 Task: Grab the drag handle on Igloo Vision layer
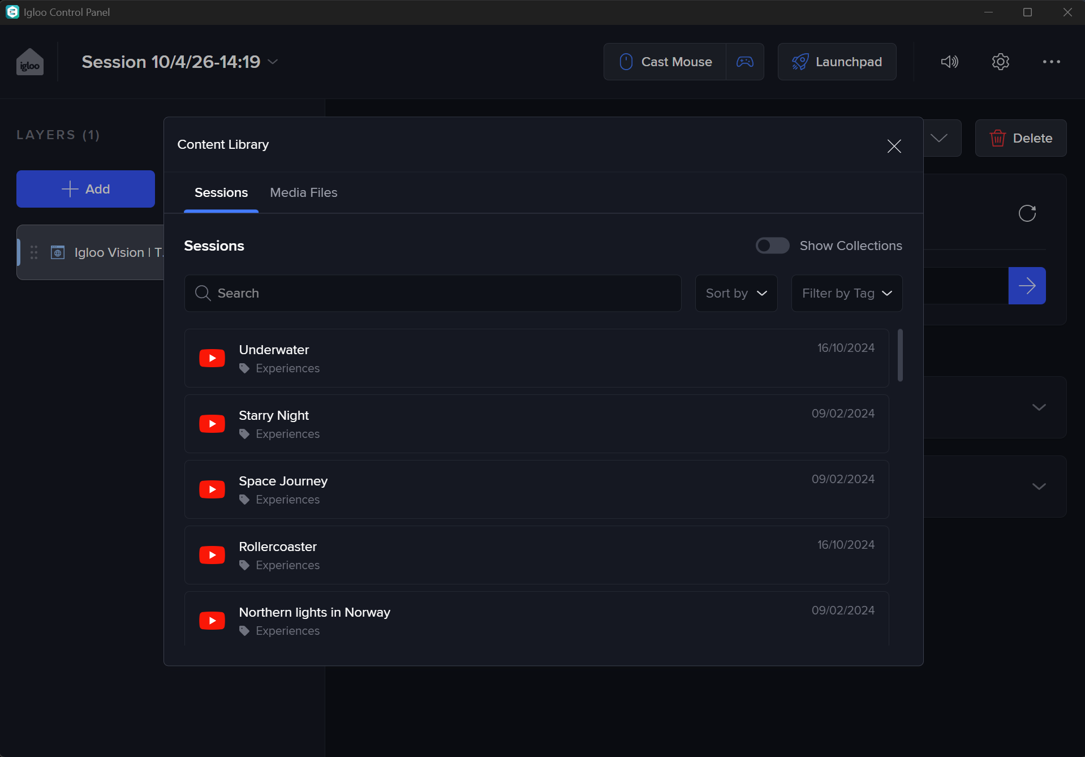tap(34, 252)
